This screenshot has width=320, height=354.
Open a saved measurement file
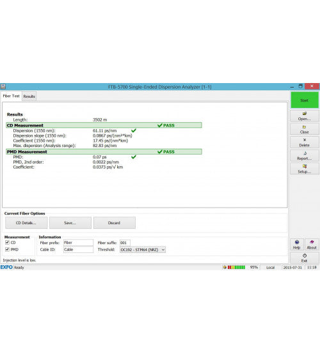point(305,116)
